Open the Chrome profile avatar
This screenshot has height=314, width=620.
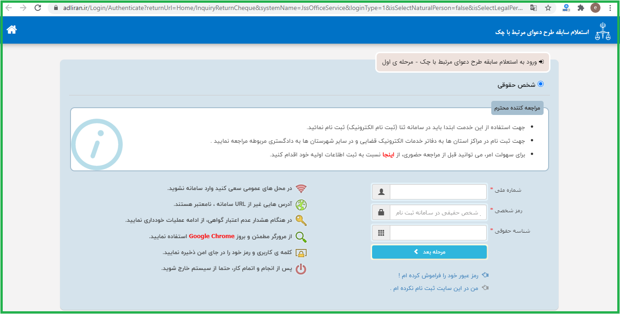coord(595,8)
